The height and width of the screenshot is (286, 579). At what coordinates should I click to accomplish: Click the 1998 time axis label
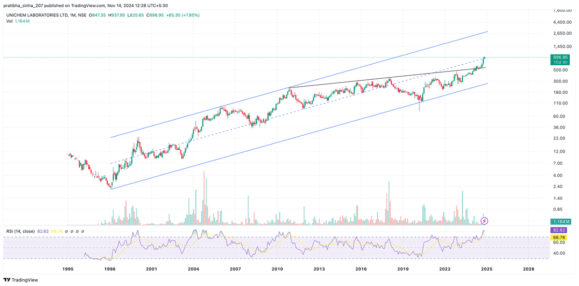pos(110,269)
